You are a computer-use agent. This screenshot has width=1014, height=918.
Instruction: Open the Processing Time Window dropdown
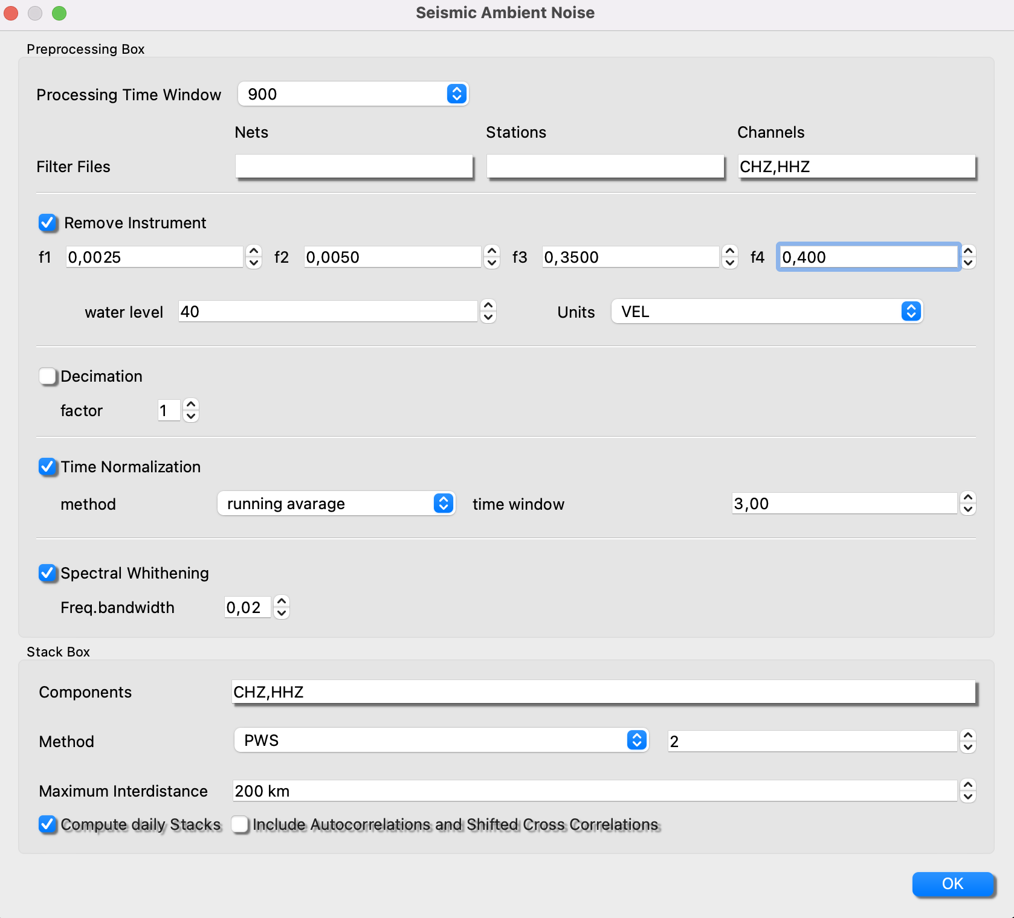click(353, 94)
